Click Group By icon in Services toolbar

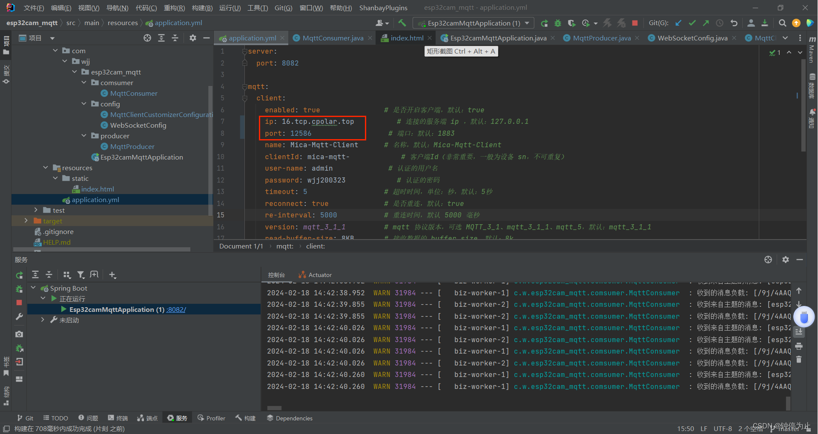(67, 275)
